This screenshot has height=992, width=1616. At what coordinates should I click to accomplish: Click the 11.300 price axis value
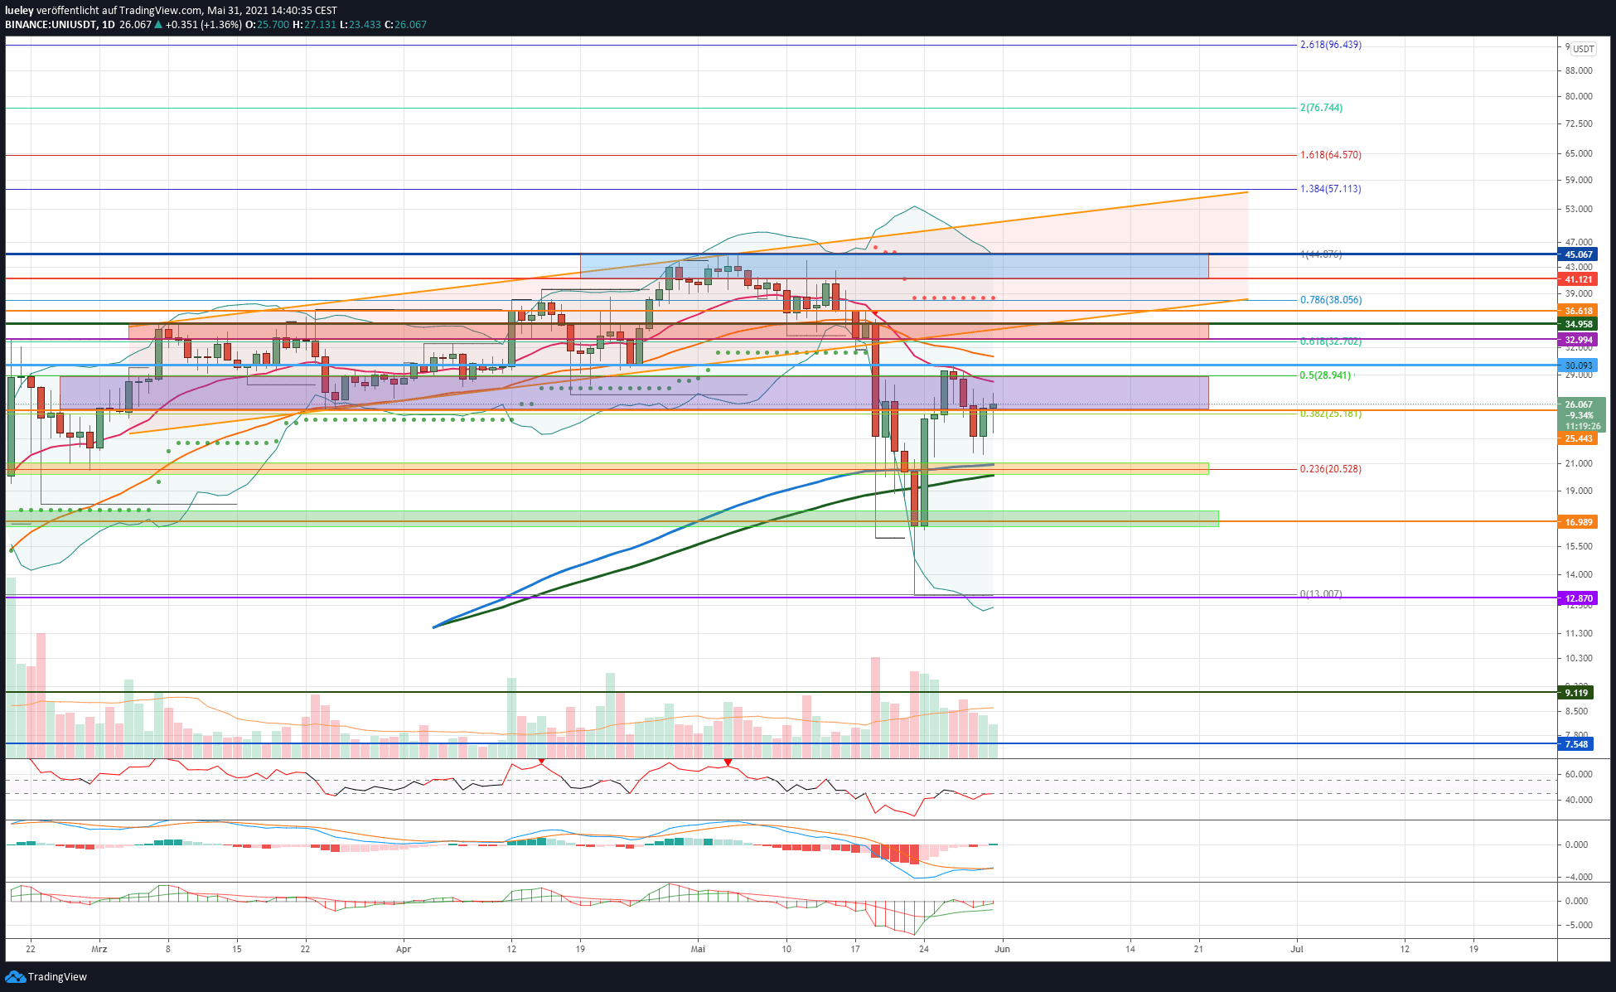[1579, 633]
